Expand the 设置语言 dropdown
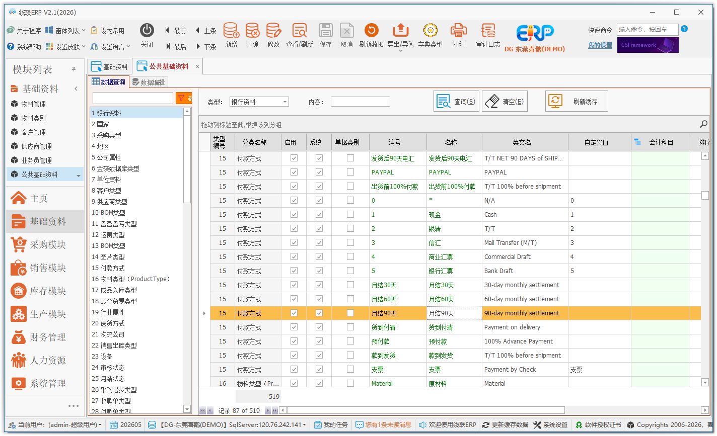717x436 pixels. pos(128,47)
